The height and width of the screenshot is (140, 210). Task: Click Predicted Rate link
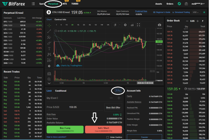(x=141, y=11)
